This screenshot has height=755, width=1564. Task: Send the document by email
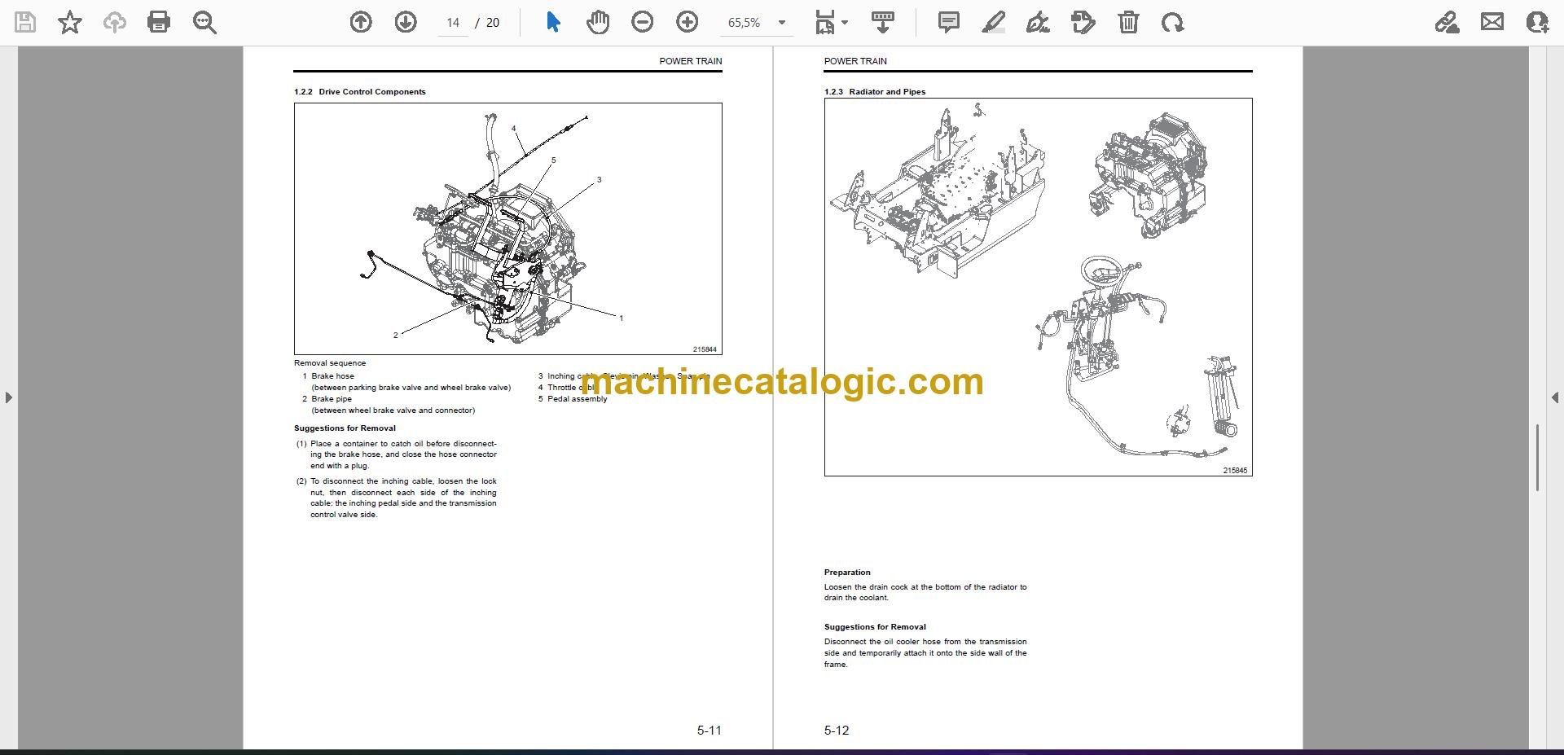1492,22
